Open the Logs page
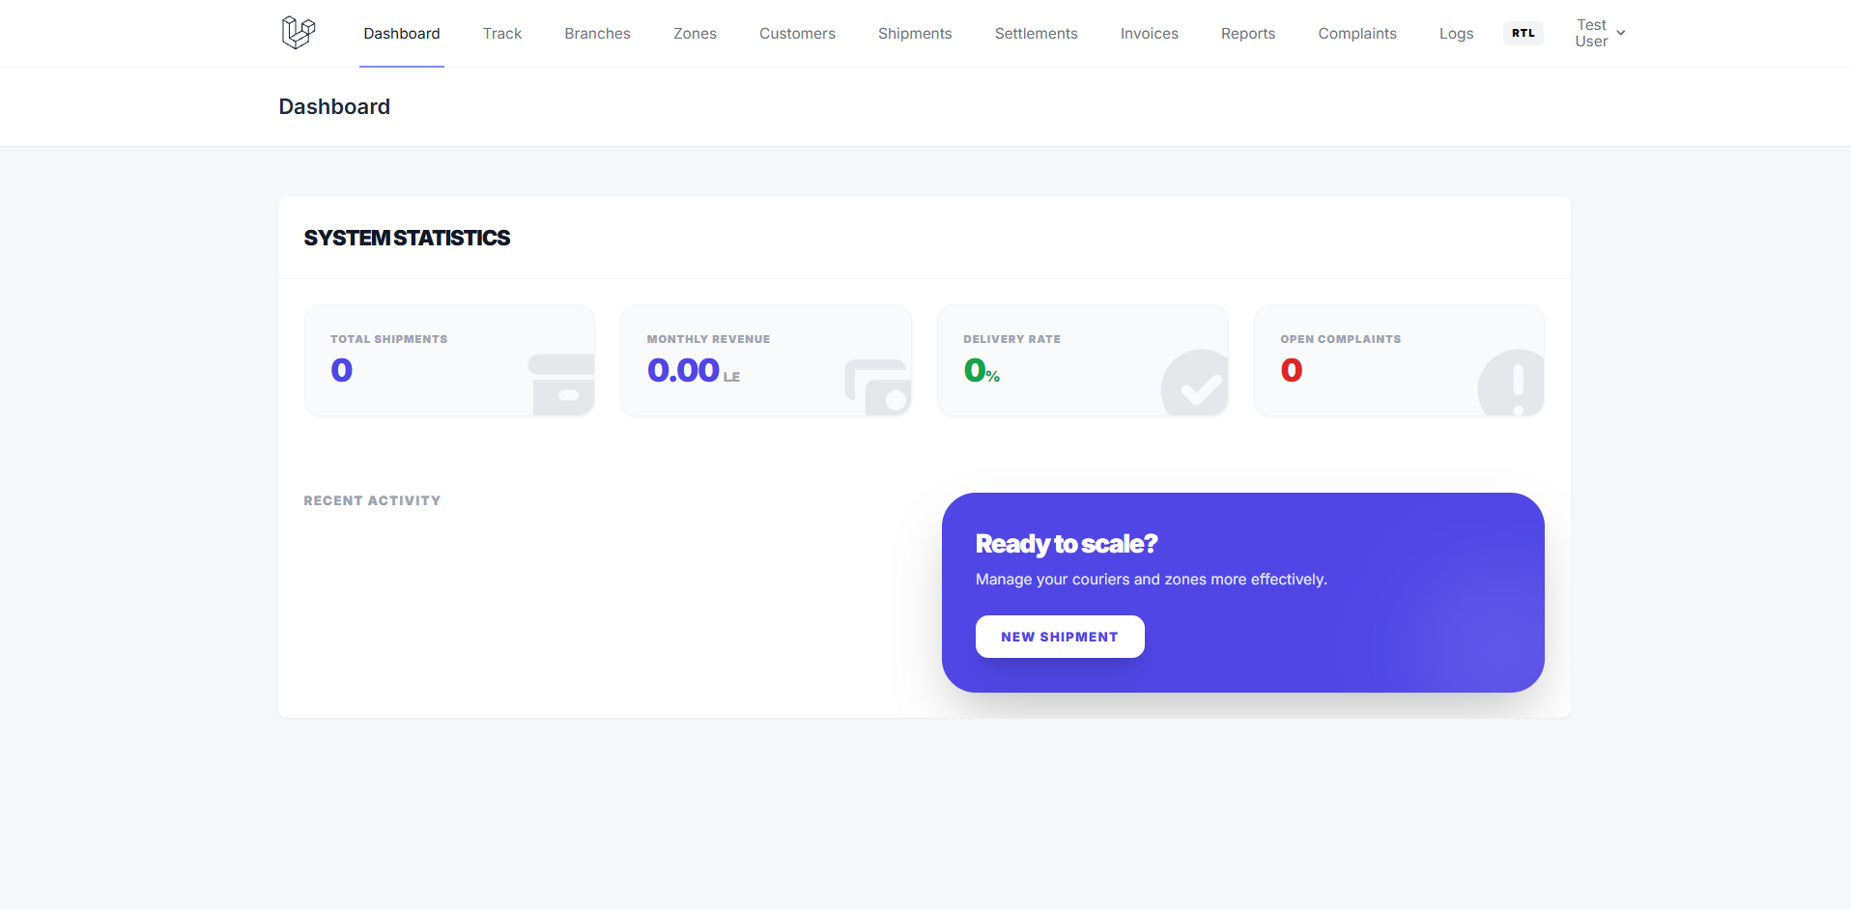 1456,34
